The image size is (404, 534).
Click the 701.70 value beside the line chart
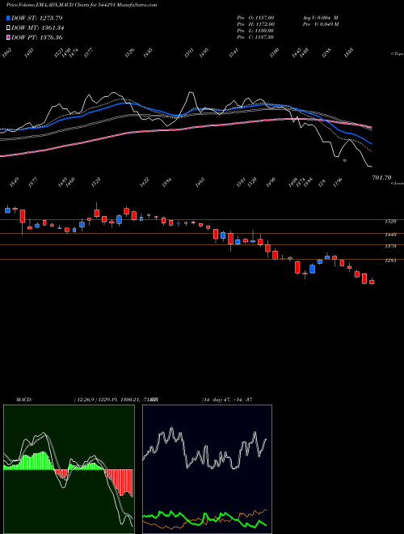381,177
